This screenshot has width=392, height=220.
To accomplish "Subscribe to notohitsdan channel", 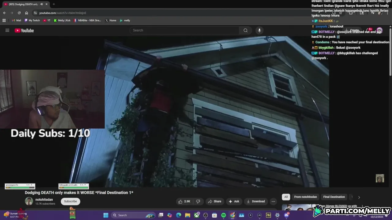I will pyautogui.click(x=70, y=201).
